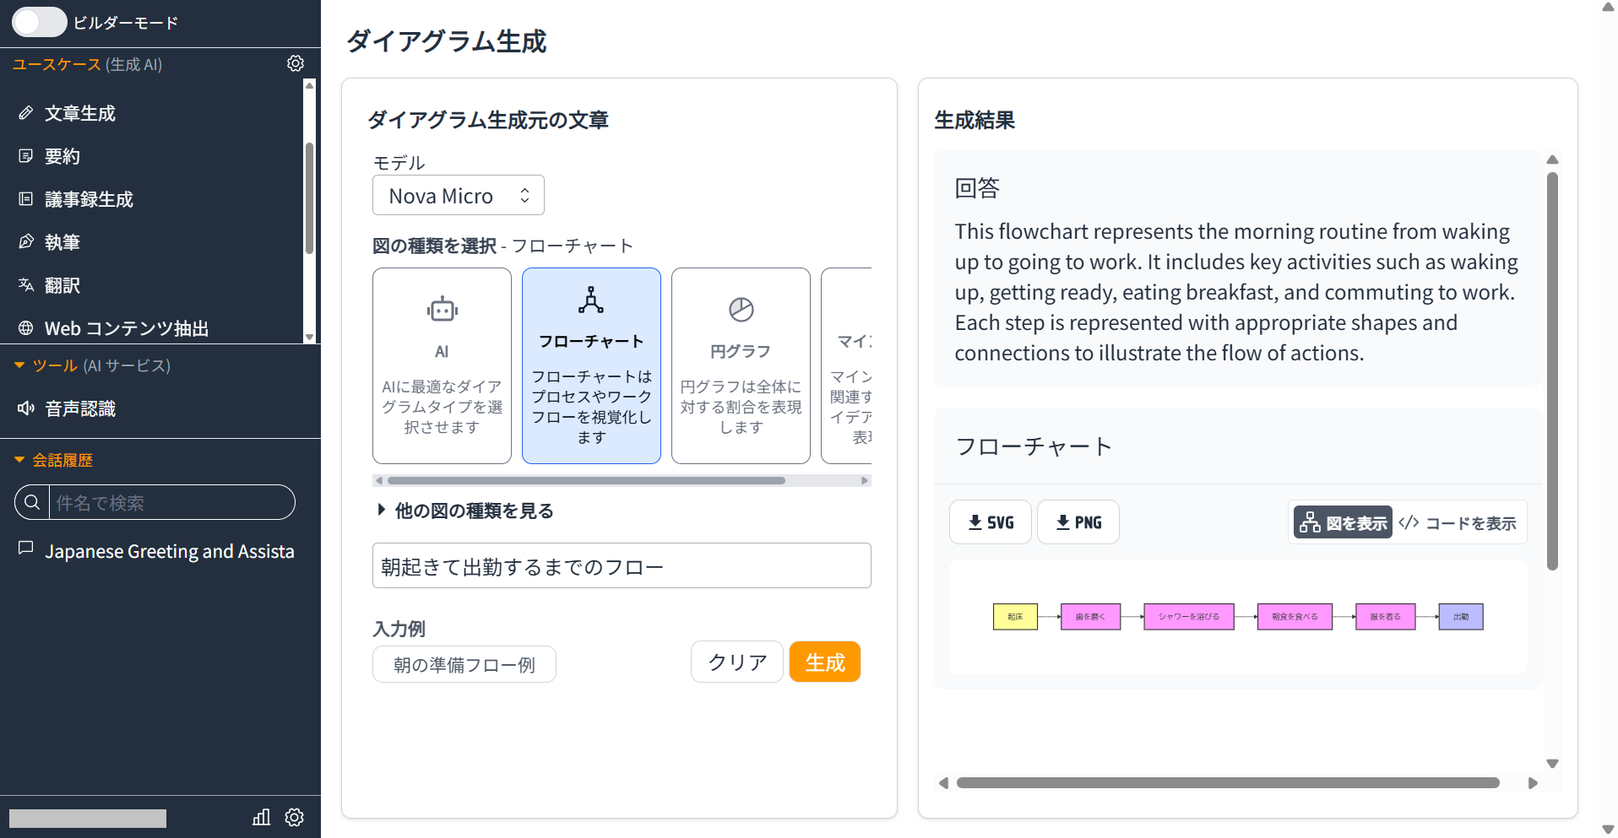Collapse the 会話履歴 section

tap(19, 460)
